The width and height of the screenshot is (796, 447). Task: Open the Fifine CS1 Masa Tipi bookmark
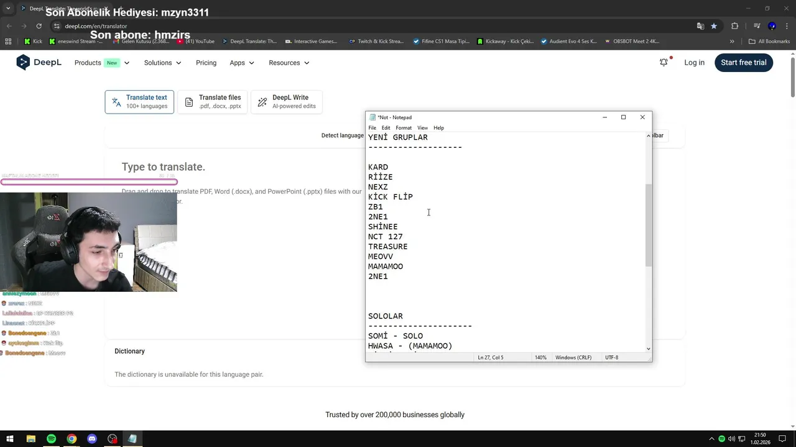pyautogui.click(x=441, y=42)
